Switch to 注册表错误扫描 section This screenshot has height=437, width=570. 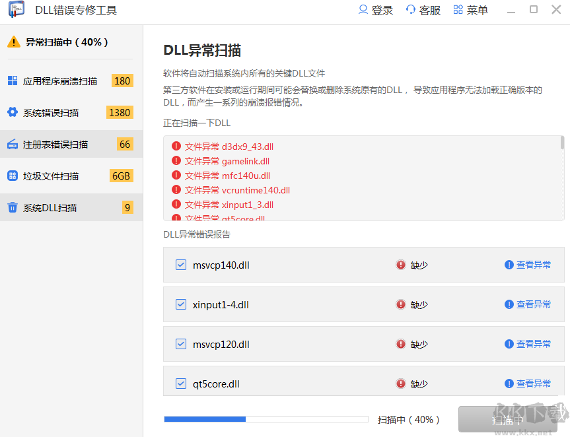tap(71, 144)
